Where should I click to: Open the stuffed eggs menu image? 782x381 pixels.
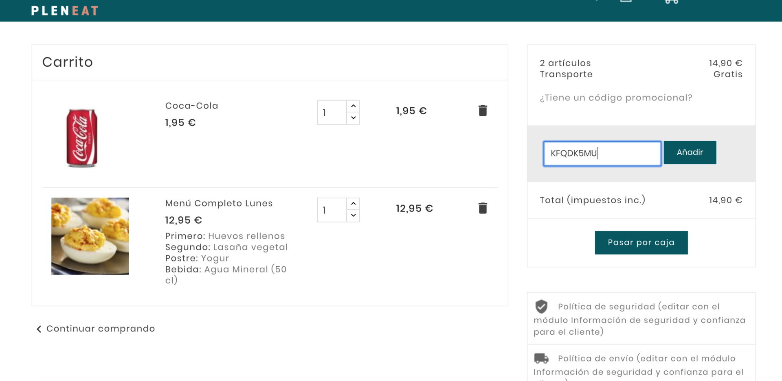(x=90, y=236)
